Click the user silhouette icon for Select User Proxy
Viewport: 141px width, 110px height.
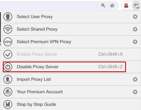[8, 17]
